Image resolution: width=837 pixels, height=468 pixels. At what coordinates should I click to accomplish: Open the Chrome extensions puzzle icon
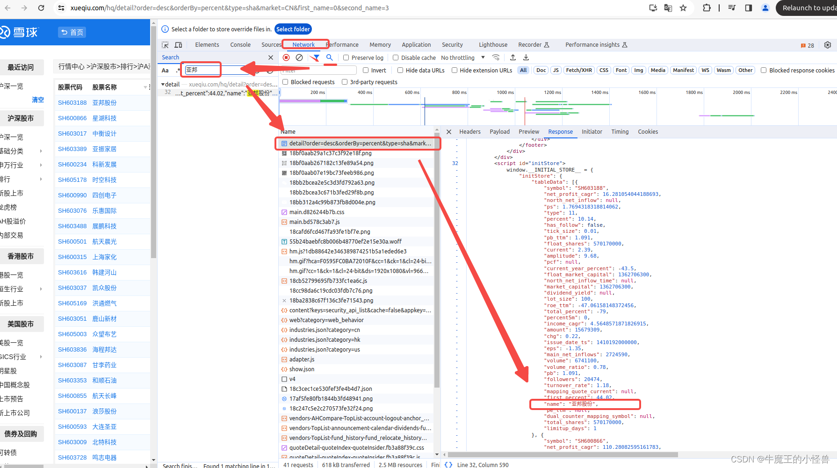707,8
